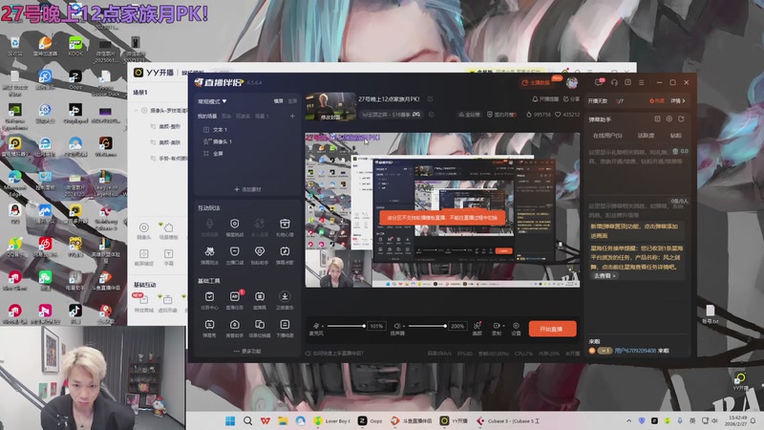
Task: Click the 美颜 beauty icon in bottom bar
Action: pyautogui.click(x=477, y=328)
